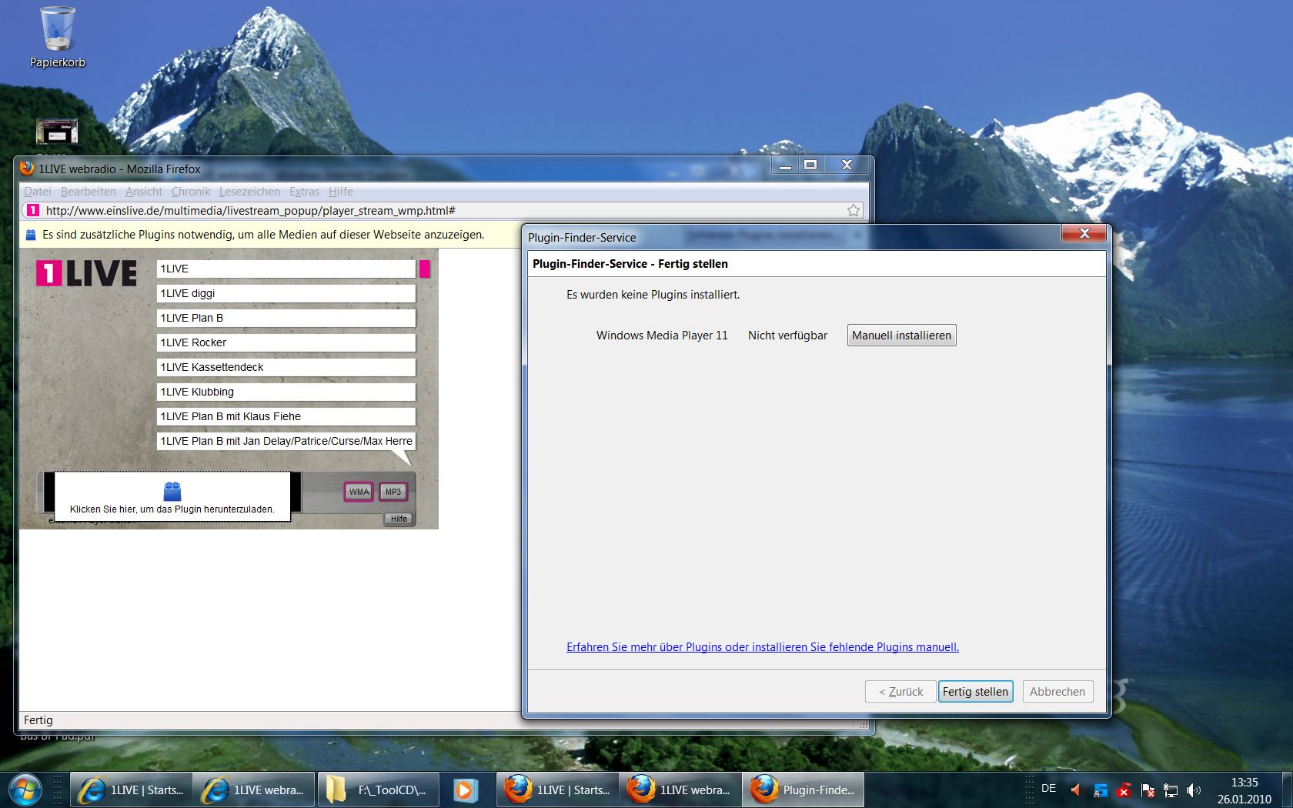Image resolution: width=1293 pixels, height=808 pixels.
Task: Close the Plugin-Finder-Service dialog
Action: 1084,233
